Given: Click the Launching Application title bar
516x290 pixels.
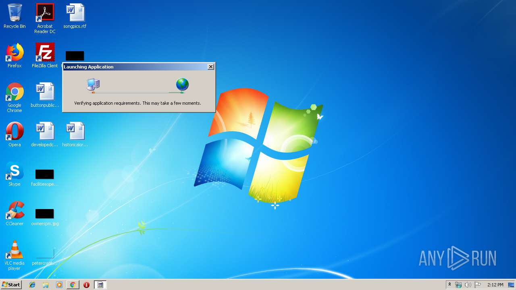Looking at the screenshot, I should click(x=135, y=67).
